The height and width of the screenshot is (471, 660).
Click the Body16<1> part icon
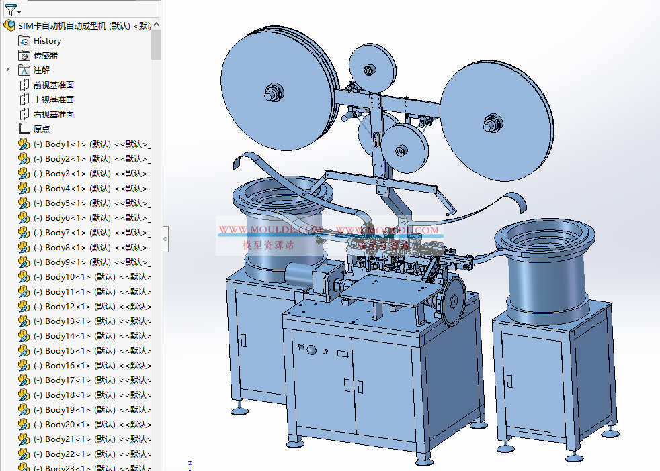(24, 366)
